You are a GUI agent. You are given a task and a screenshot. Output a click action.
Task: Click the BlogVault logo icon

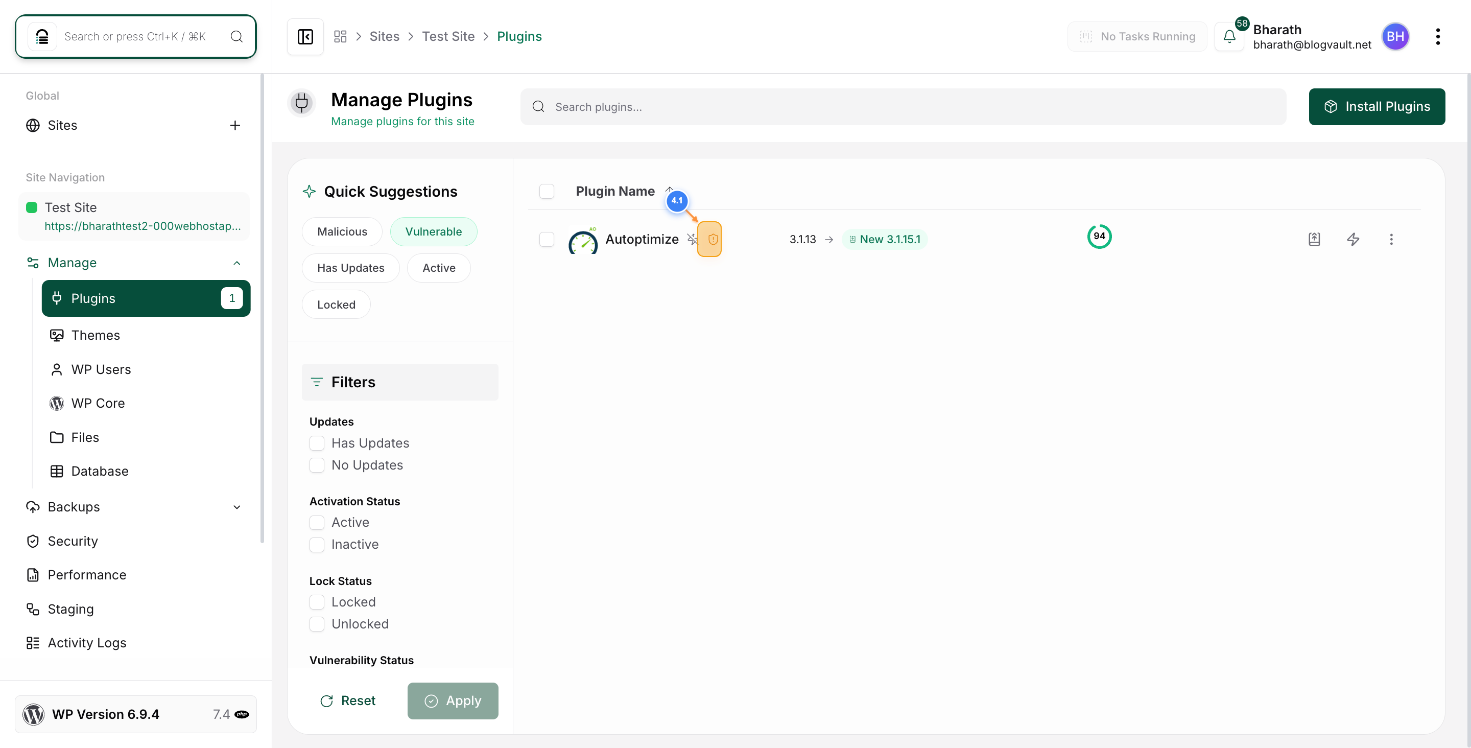pyautogui.click(x=42, y=37)
